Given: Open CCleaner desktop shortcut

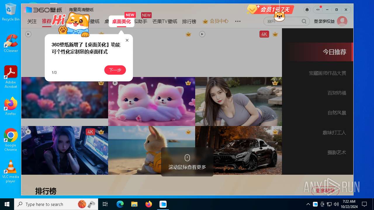Looking at the screenshot, I should click(11, 43).
